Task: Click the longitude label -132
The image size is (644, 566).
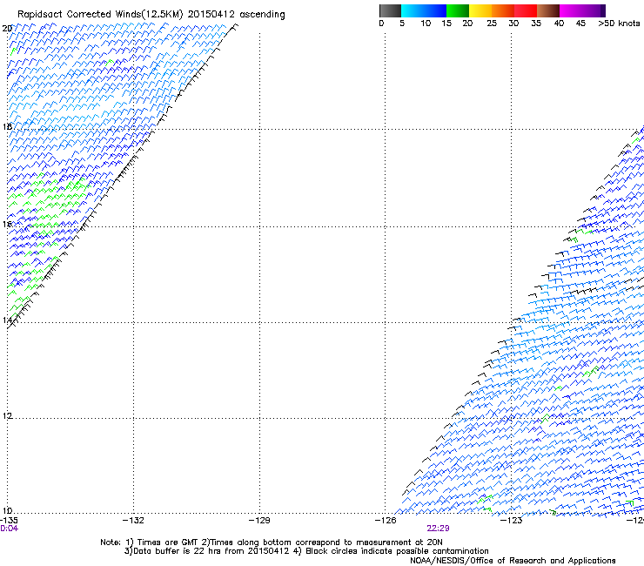Action: [133, 521]
